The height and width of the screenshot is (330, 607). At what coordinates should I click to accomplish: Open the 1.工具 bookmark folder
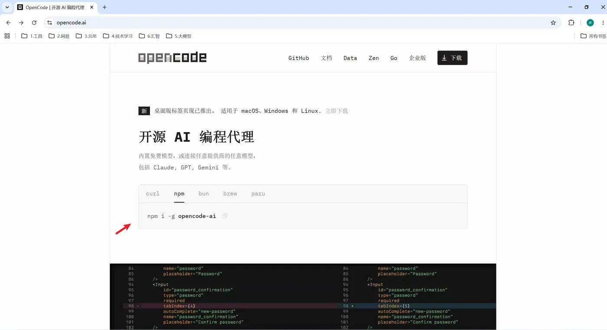32,36
